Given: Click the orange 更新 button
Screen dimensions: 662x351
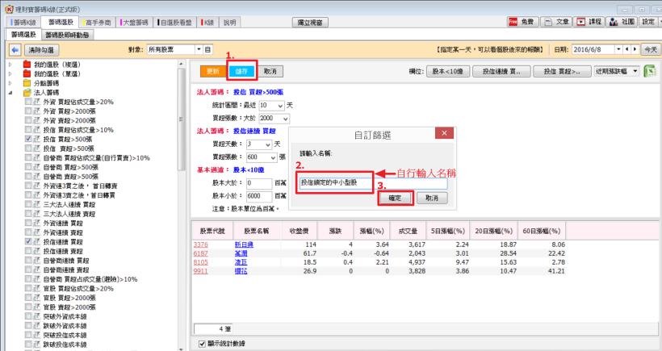Looking at the screenshot, I should [213, 71].
